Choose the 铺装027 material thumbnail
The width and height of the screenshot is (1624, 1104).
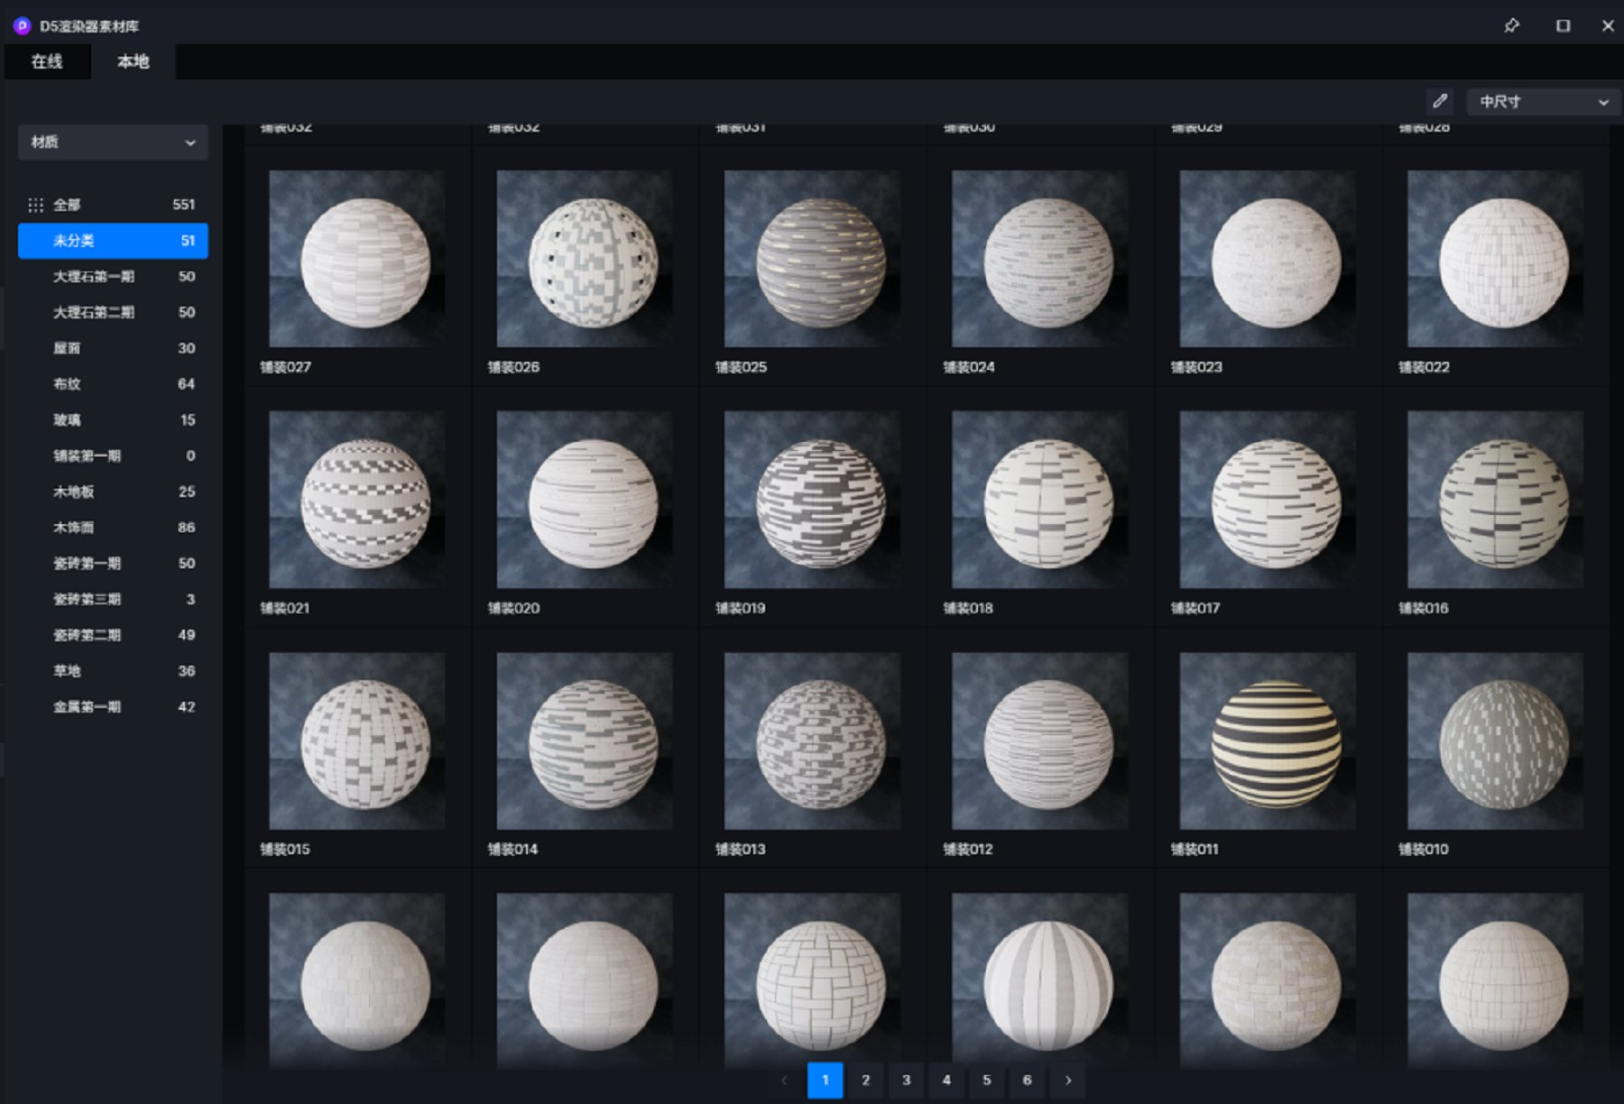[356, 260]
